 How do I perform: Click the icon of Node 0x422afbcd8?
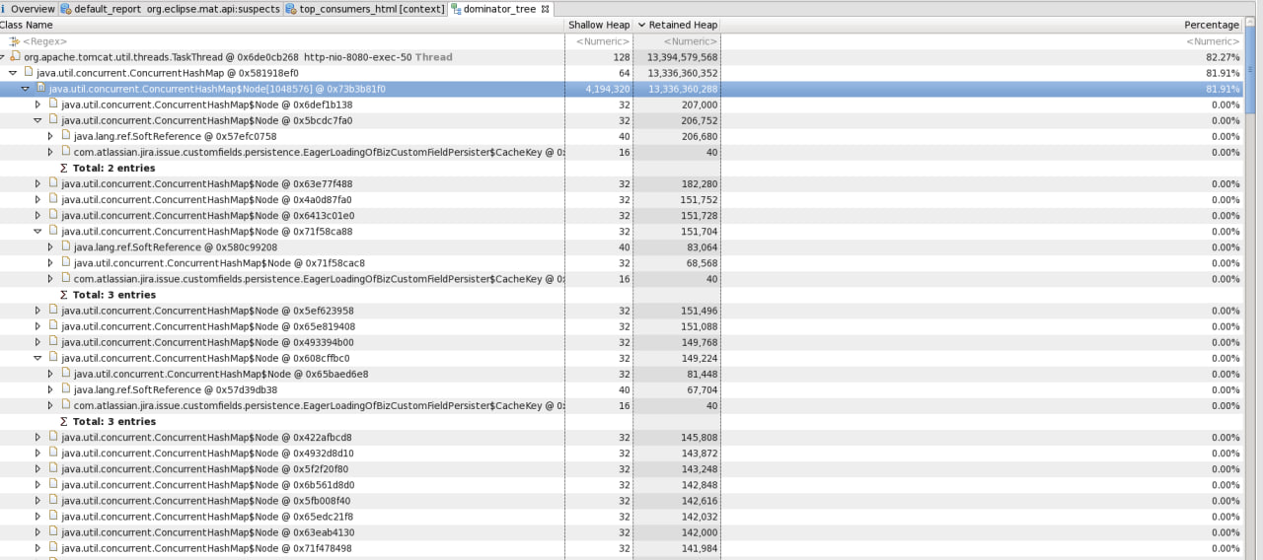tap(53, 437)
